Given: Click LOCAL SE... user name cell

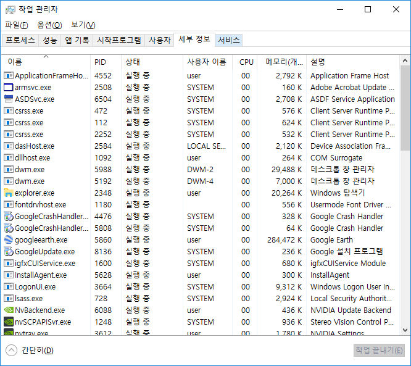Looking at the screenshot, I should pyautogui.click(x=206, y=146).
